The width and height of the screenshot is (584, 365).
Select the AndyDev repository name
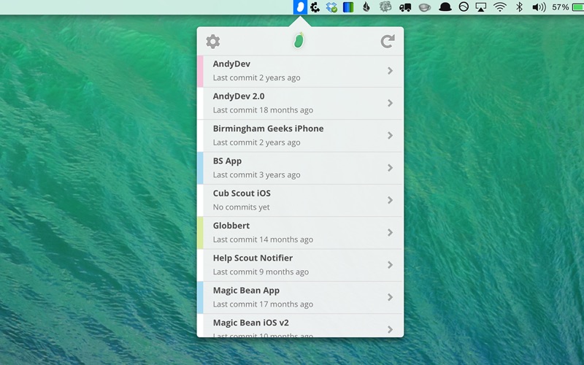(231, 64)
